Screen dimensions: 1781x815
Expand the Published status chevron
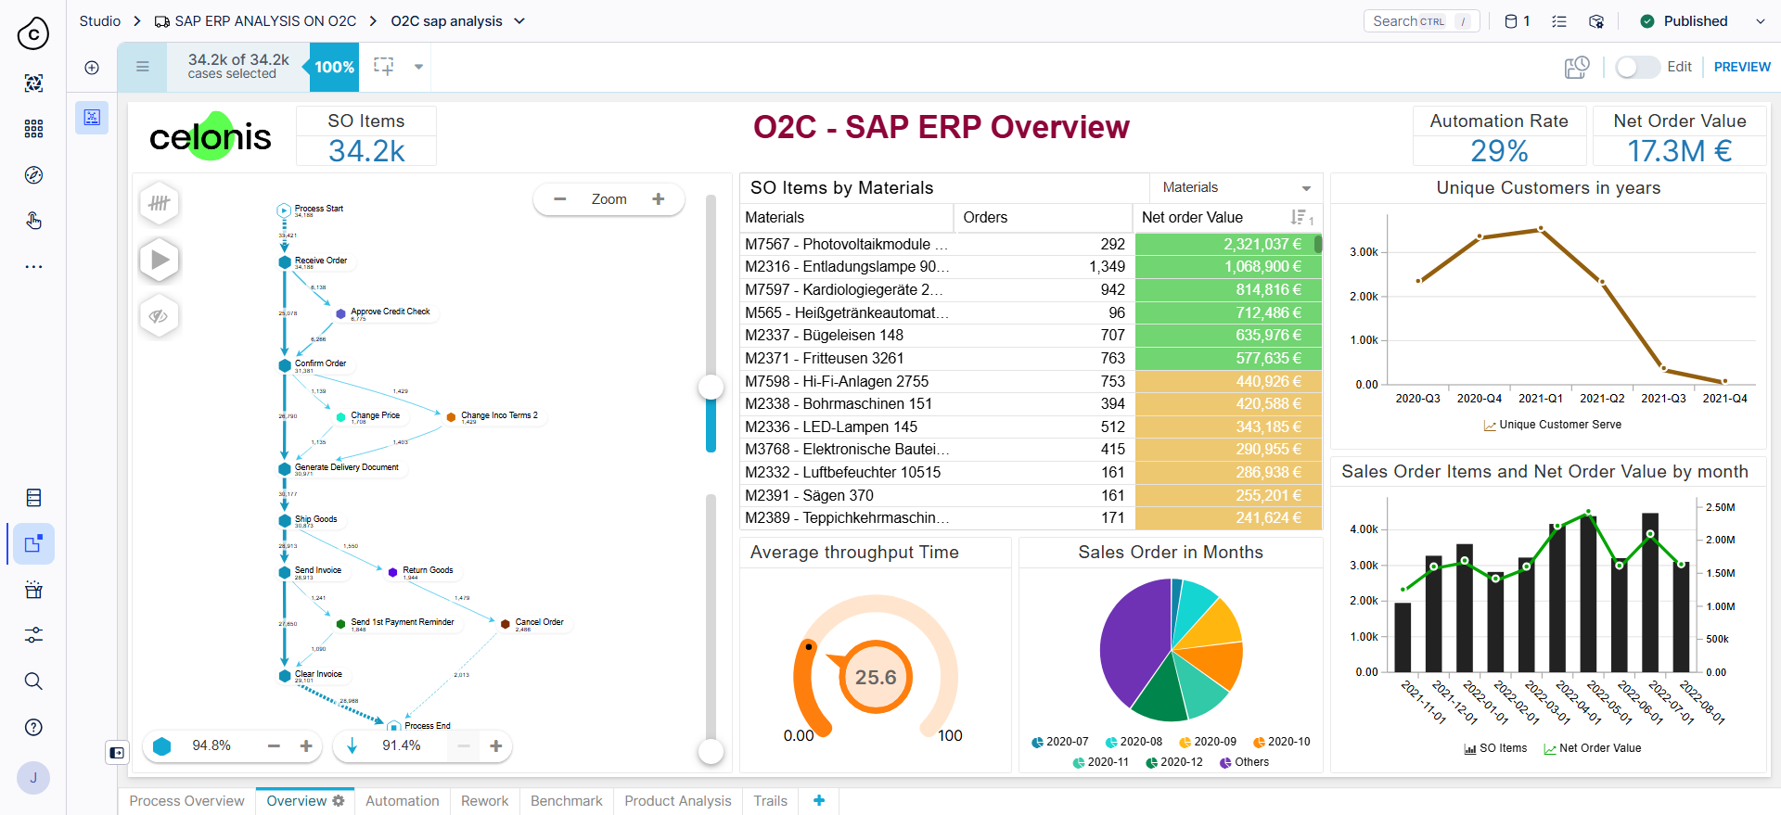pos(1760,21)
